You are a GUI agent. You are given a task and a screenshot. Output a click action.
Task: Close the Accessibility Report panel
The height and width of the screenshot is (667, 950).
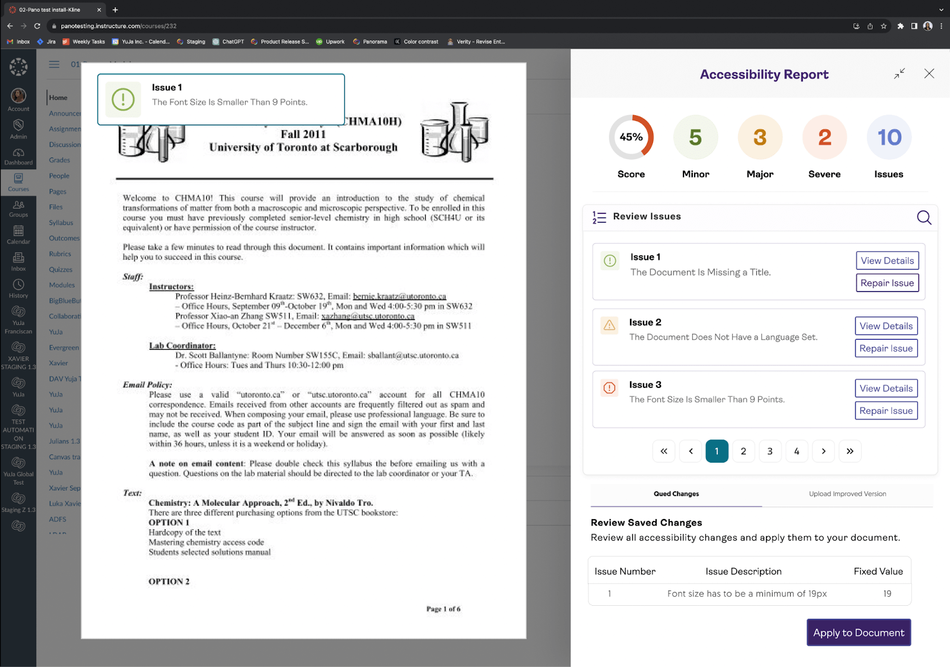(929, 74)
